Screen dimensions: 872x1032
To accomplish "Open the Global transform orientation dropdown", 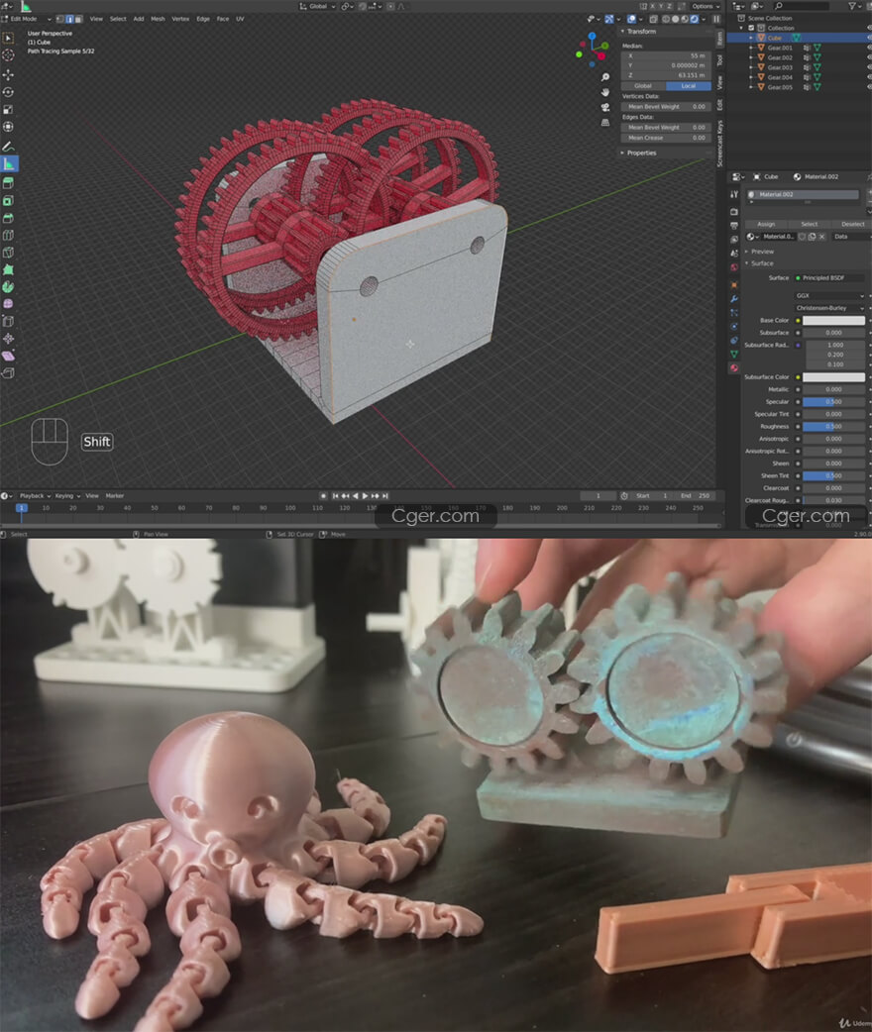I will 317,6.
